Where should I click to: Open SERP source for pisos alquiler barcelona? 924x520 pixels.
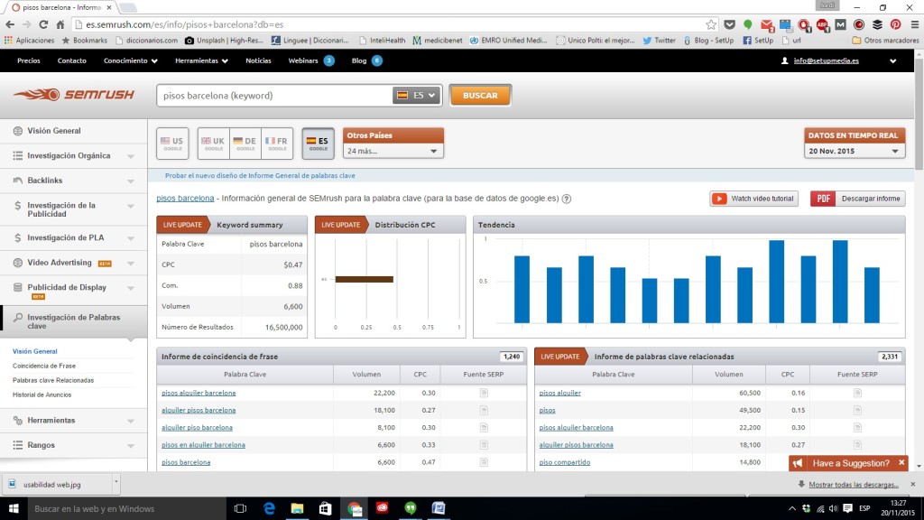pos(484,394)
